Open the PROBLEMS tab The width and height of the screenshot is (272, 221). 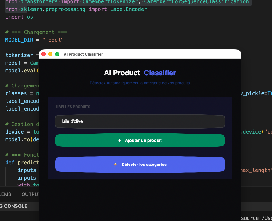[5, 194]
